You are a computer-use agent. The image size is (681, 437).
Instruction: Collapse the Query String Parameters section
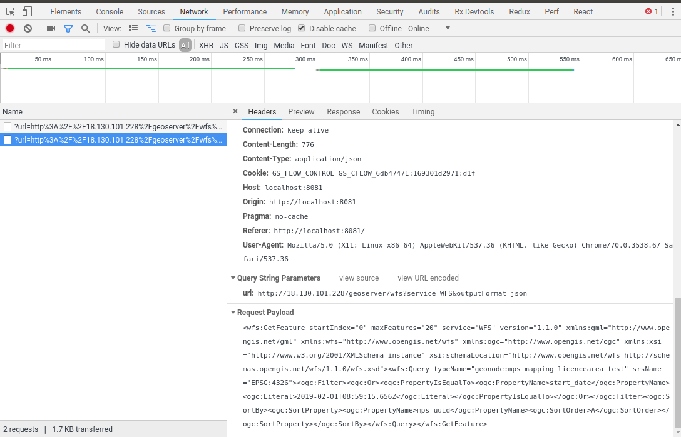click(234, 278)
